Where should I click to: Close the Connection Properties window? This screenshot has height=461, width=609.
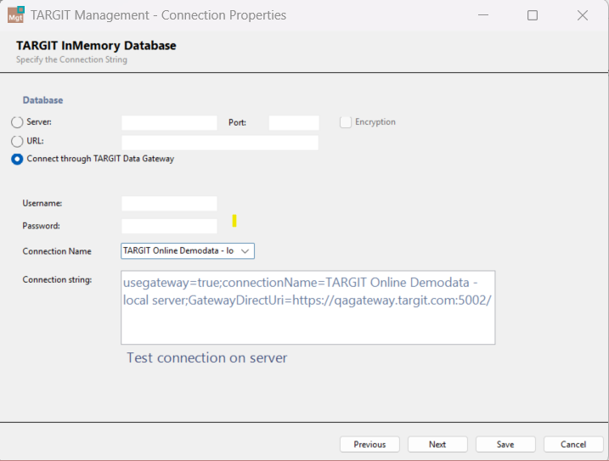point(583,15)
